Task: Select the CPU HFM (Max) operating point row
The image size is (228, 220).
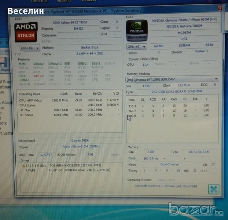Action: pos(69,100)
